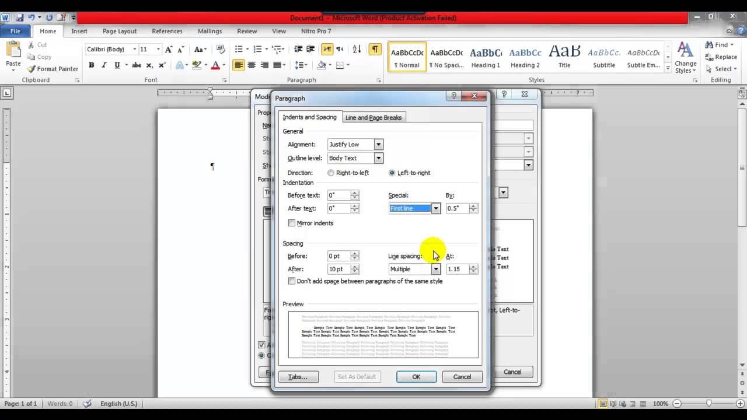
Task: Apply Superscript formatting
Action: [162, 65]
